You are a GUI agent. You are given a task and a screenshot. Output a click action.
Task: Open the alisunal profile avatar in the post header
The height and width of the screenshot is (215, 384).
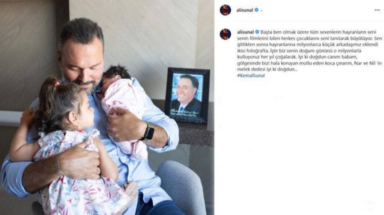(x=225, y=10)
